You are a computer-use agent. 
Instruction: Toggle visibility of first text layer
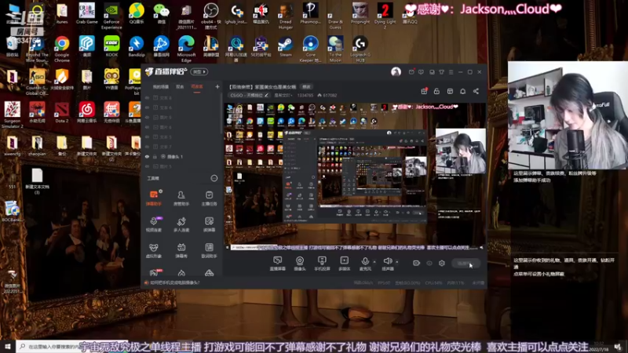(x=147, y=97)
